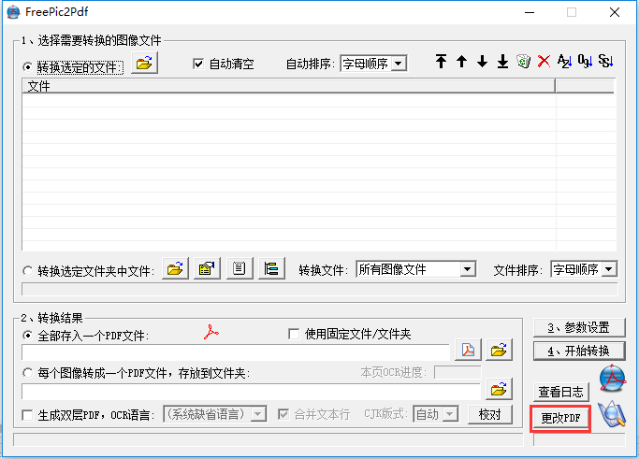Browse for source folder icon
This screenshot has width=639, height=459.
pyautogui.click(x=175, y=268)
